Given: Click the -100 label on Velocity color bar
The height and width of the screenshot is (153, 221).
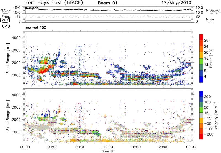Looking at the screenshot, I should coord(209,129).
